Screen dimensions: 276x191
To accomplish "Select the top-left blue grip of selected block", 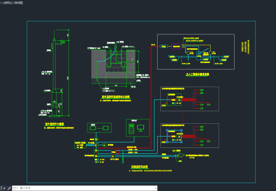I will (x=168, y=130).
